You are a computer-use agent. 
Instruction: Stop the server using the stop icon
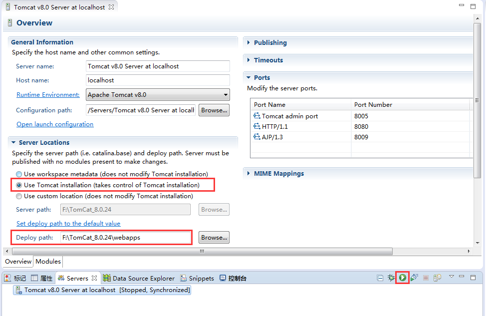pos(426,278)
